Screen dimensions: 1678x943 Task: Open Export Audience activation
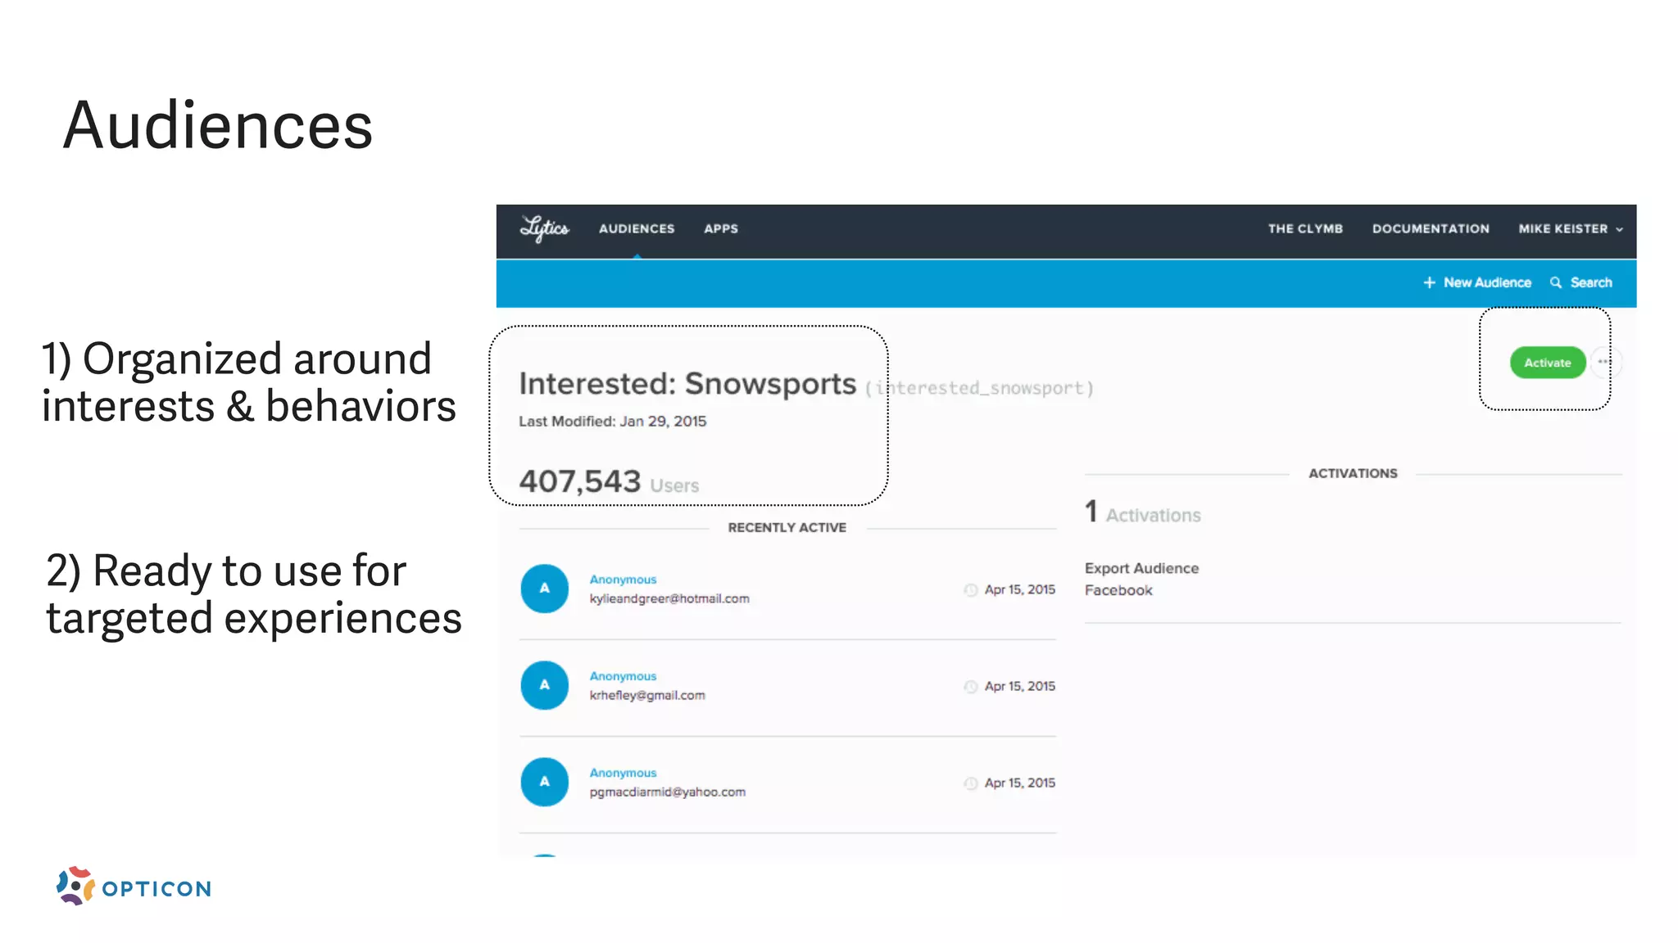click(x=1141, y=568)
